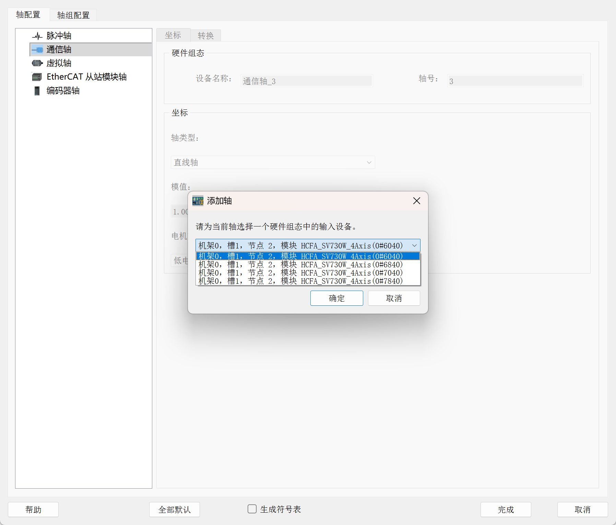Click the 帮助 button

pos(33,510)
